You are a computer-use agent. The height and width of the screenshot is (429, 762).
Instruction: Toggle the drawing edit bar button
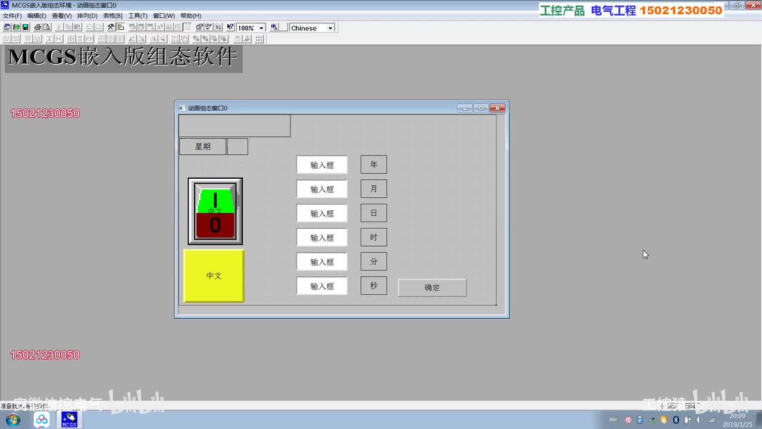tap(120, 27)
